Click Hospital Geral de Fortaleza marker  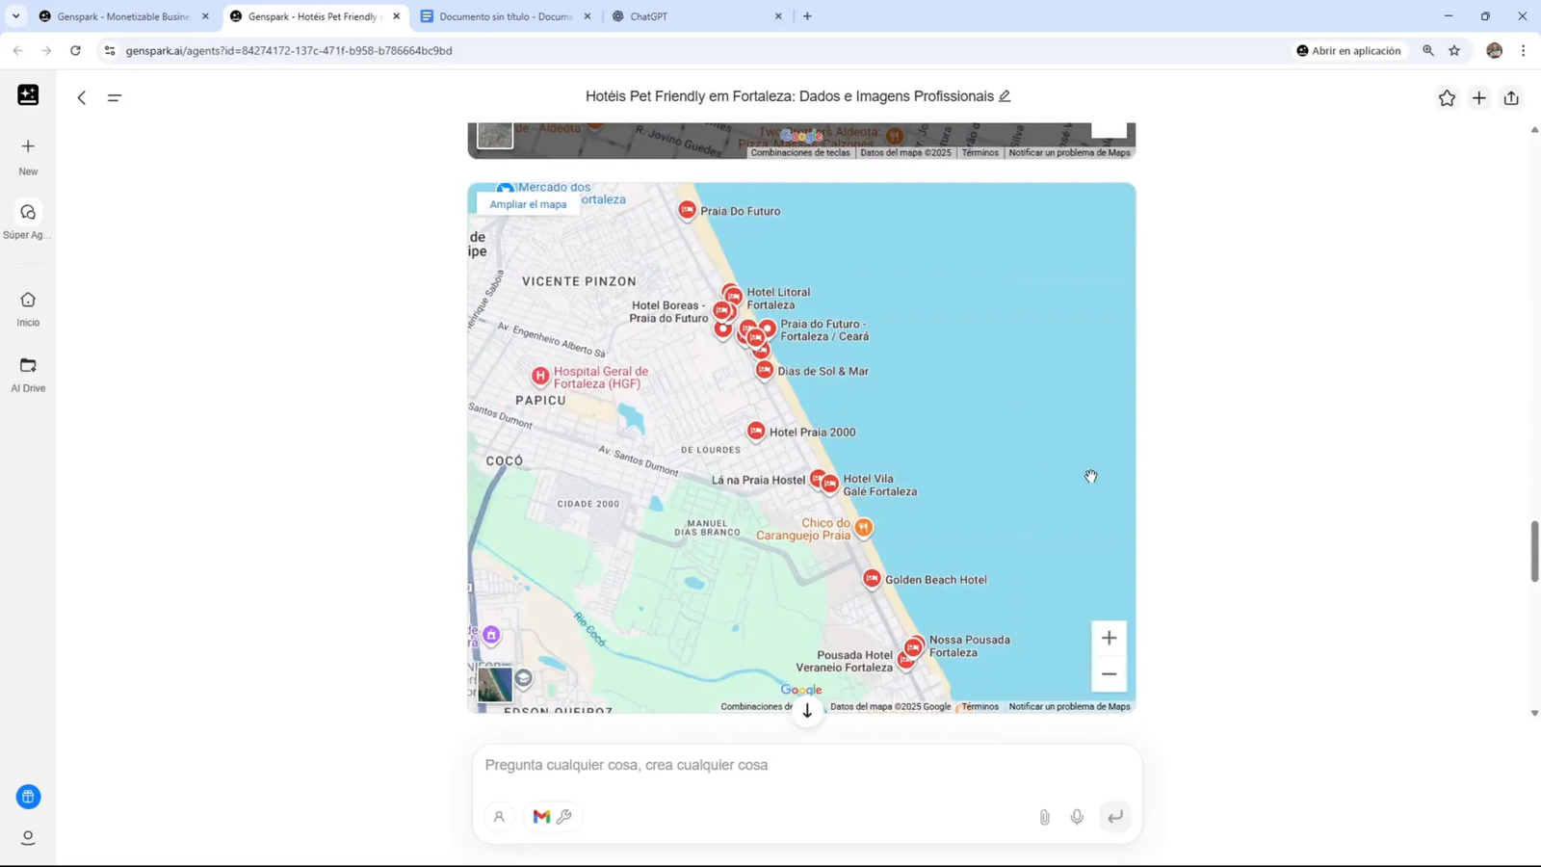coord(540,376)
